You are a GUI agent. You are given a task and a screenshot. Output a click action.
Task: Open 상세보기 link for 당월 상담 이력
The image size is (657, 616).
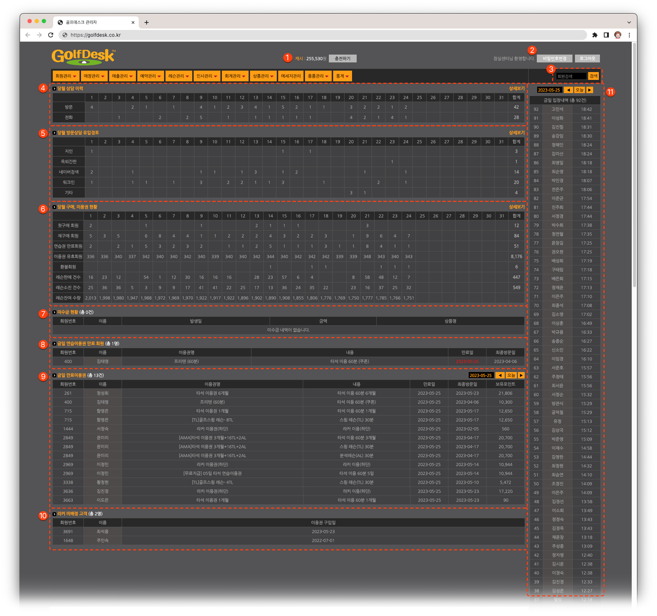click(x=516, y=88)
